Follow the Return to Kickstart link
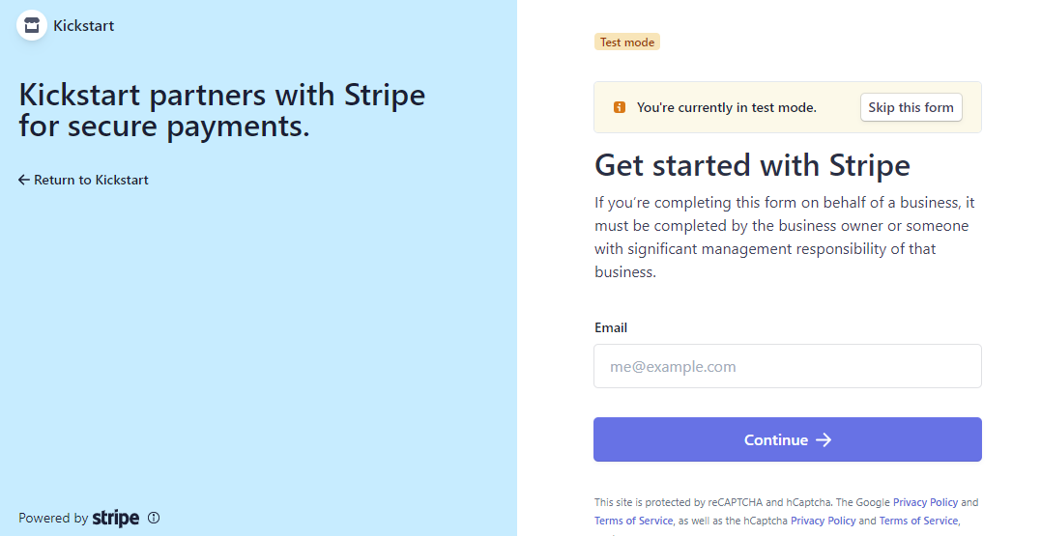This screenshot has height=536, width=1041. pos(84,180)
